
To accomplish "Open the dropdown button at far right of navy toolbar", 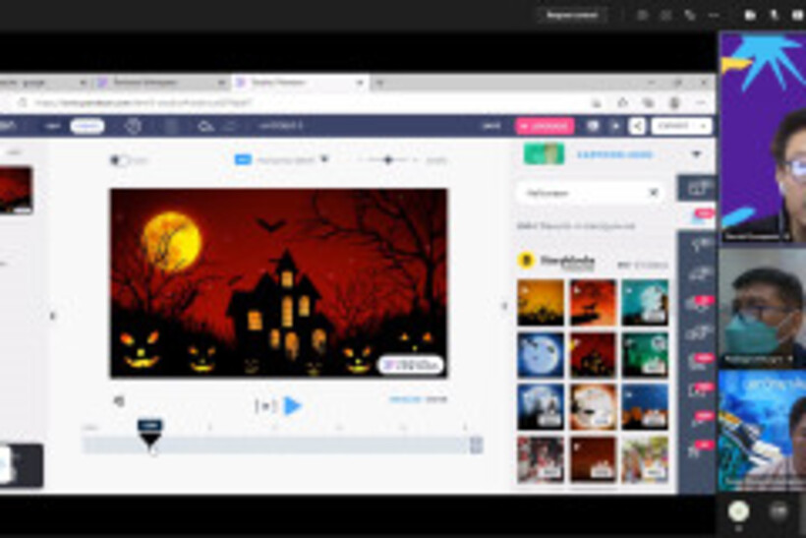I will click(x=682, y=126).
